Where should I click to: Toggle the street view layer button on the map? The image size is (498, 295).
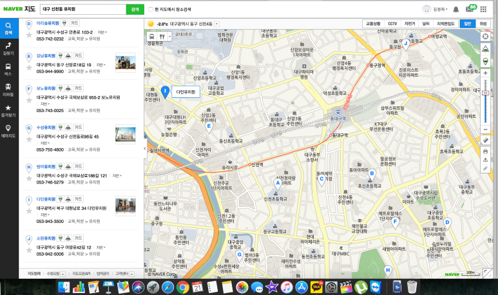tap(485, 61)
